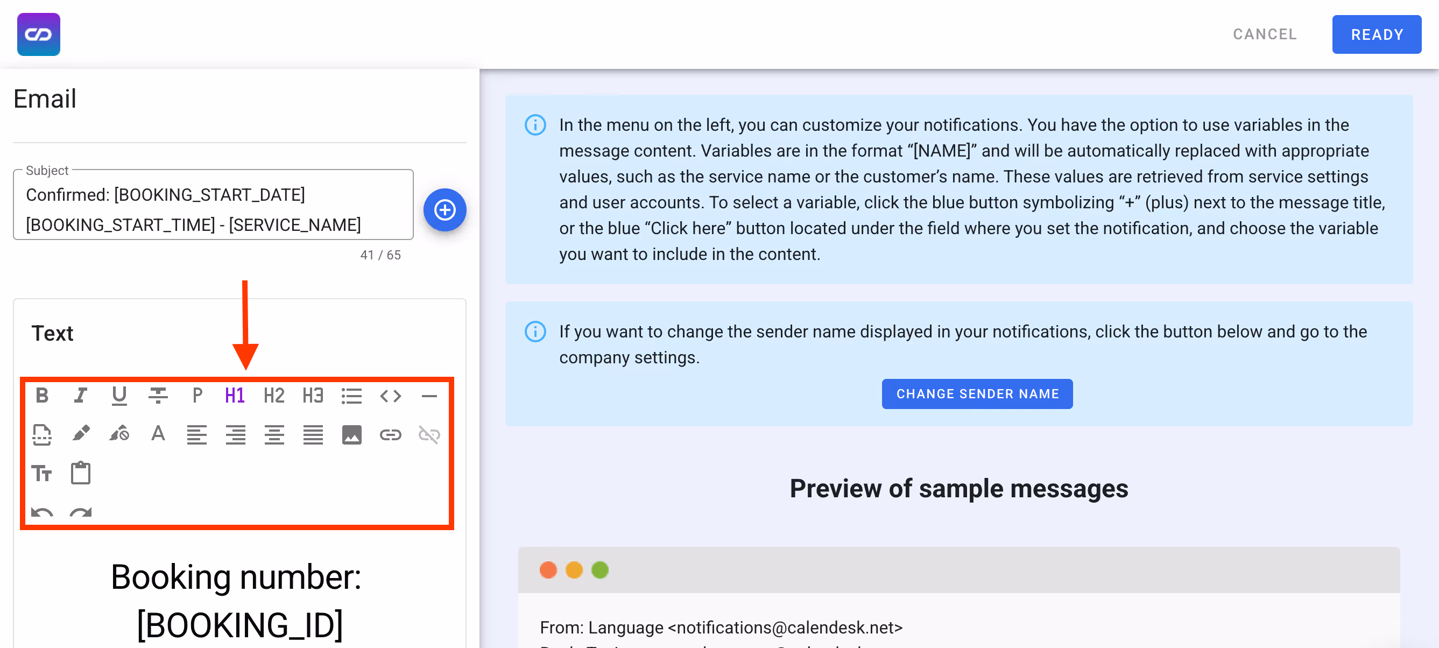1439x648 pixels.
Task: Set paragraph style with the P button
Action: pos(196,396)
